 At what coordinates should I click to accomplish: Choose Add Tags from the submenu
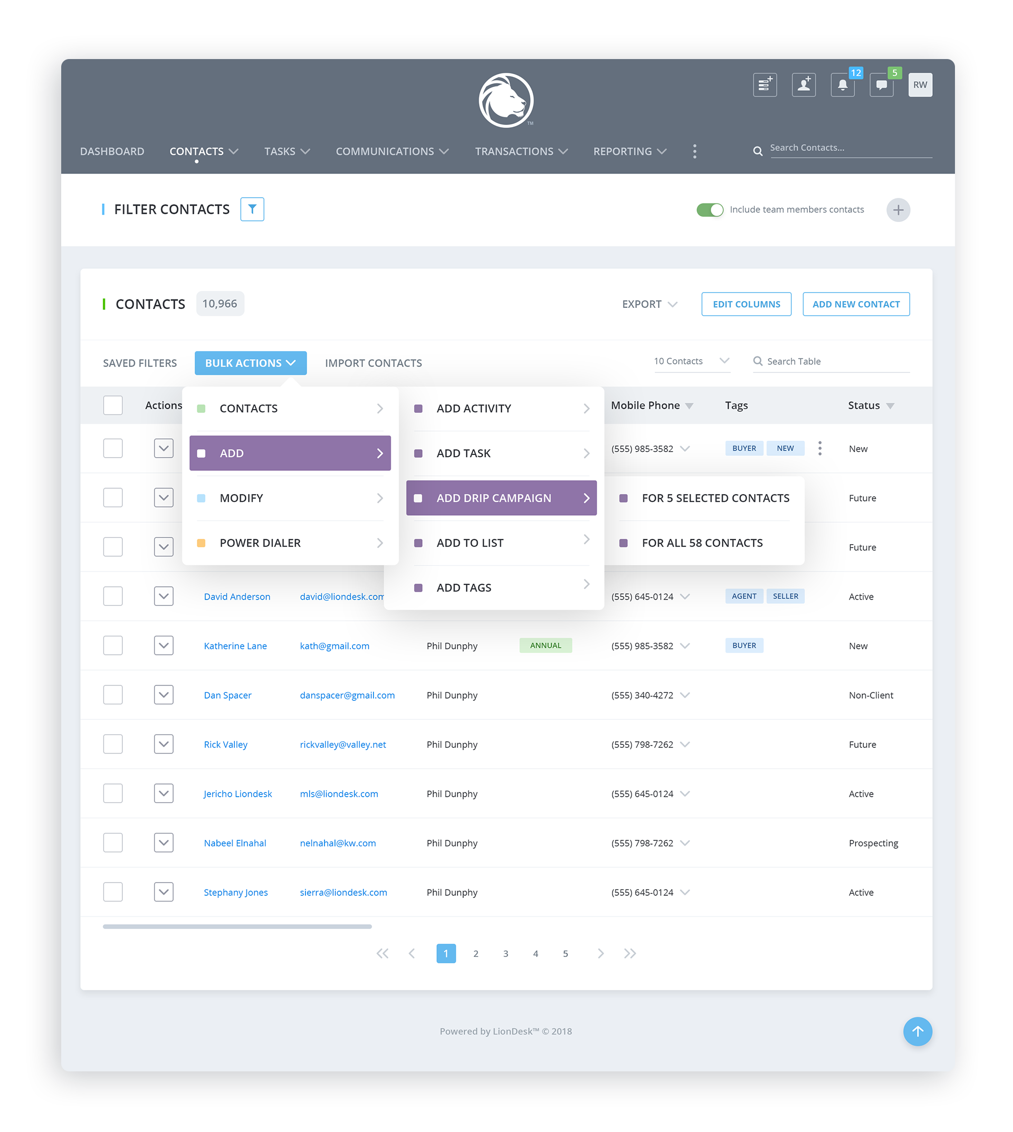(464, 587)
